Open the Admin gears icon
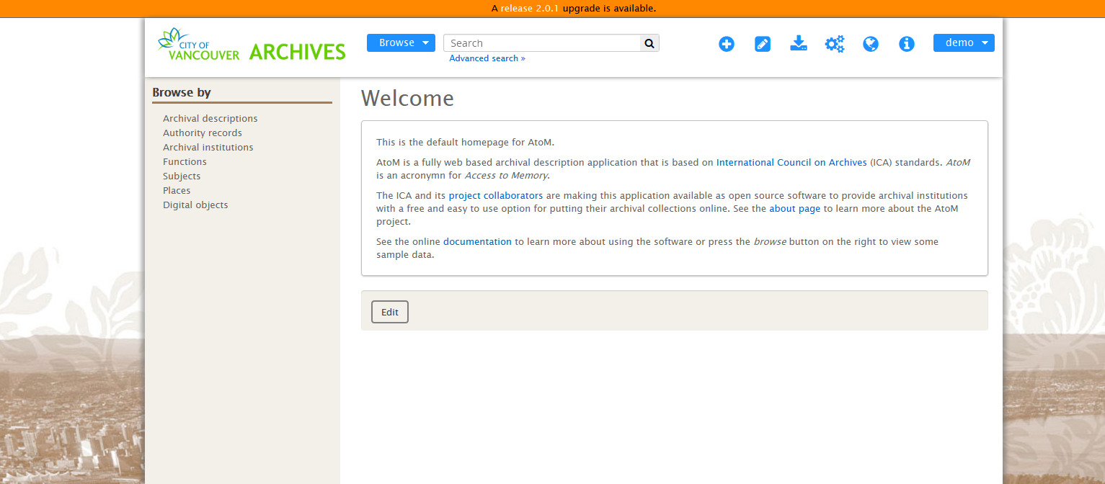 point(835,44)
